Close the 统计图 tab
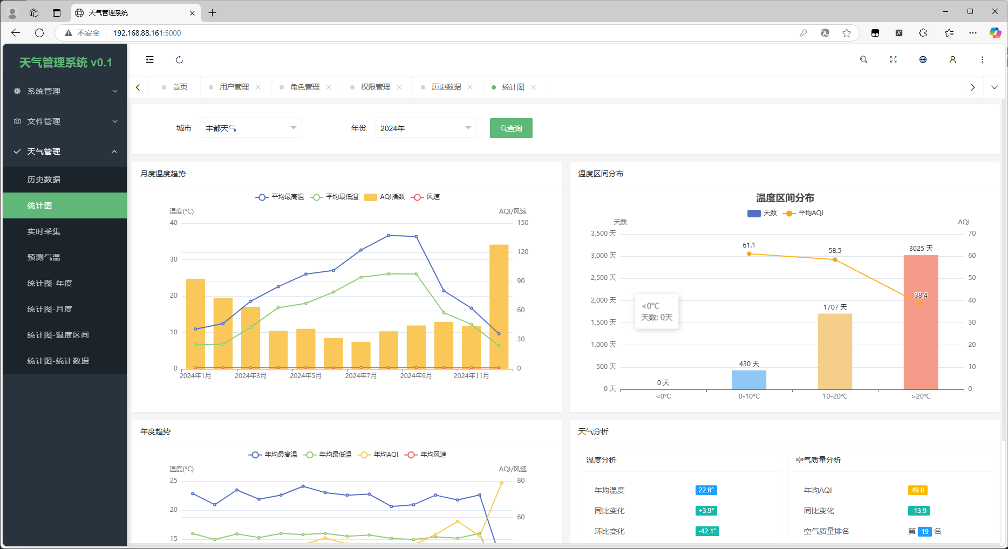Image resolution: width=1008 pixels, height=549 pixels. pyautogui.click(x=533, y=87)
